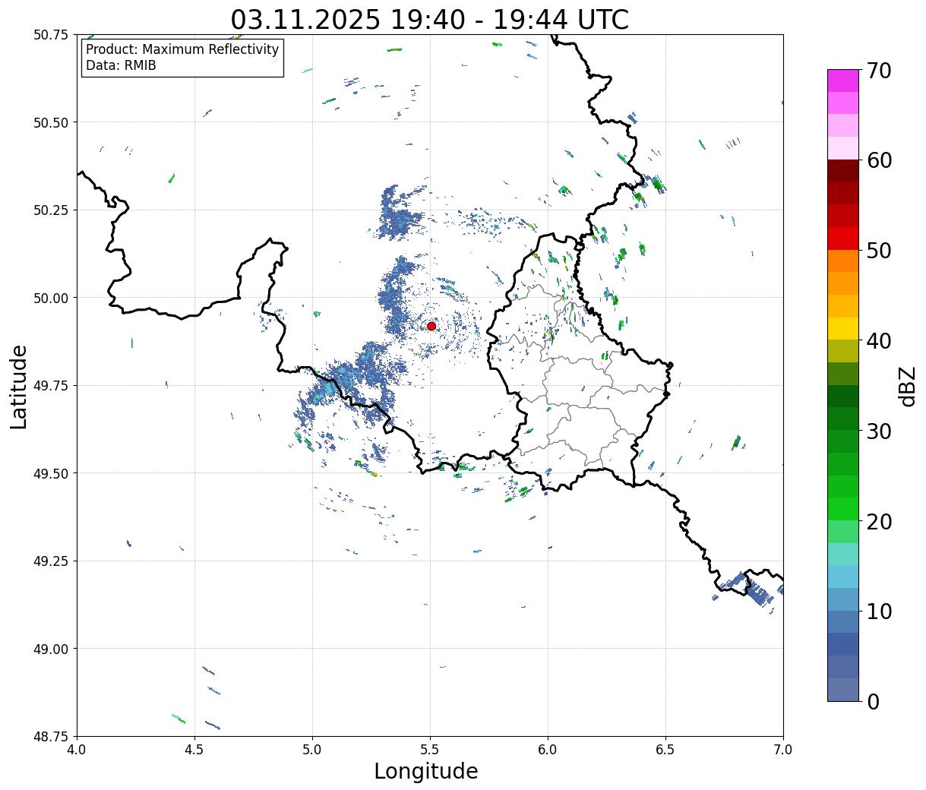The image size is (926, 790).
Task: Click the 'dBZ' colorbar label
Action: (x=908, y=386)
